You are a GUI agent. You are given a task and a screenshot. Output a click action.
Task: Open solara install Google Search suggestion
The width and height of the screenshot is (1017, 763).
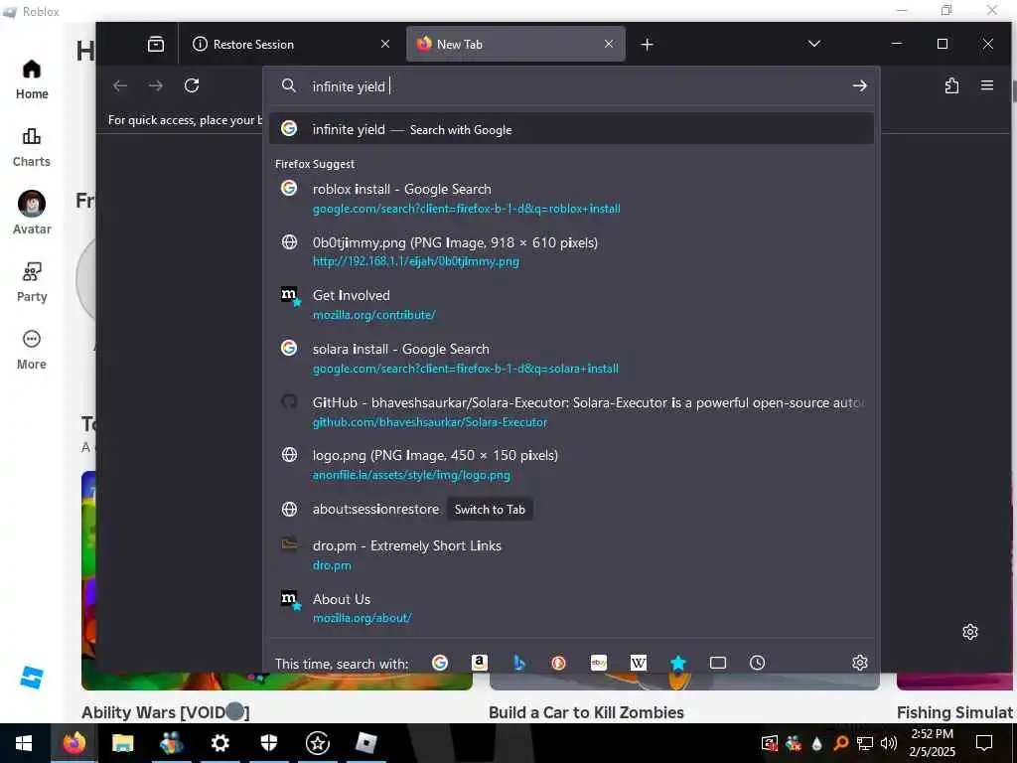pyautogui.click(x=571, y=358)
